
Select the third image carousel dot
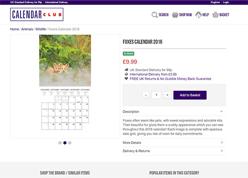70,143
